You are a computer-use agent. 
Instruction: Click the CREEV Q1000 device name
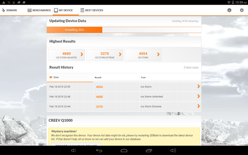click(x=60, y=121)
